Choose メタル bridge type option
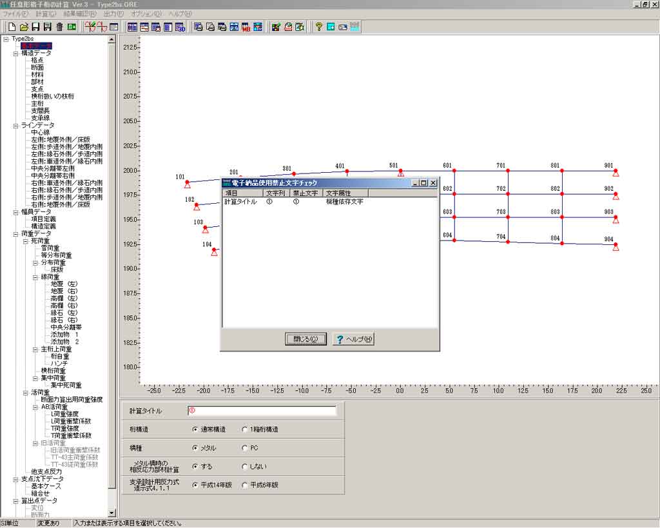The height and width of the screenshot is (528, 660). pos(195,448)
